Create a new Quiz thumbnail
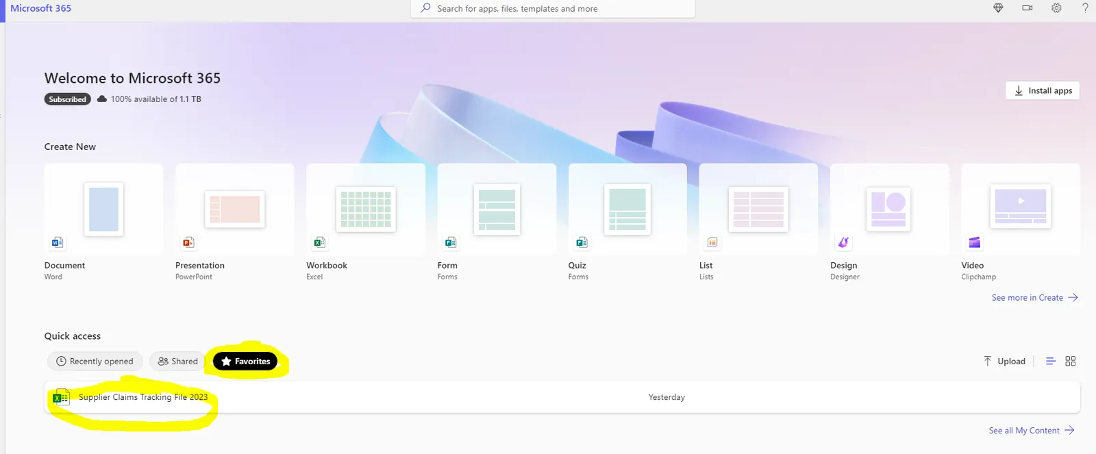 point(627,209)
